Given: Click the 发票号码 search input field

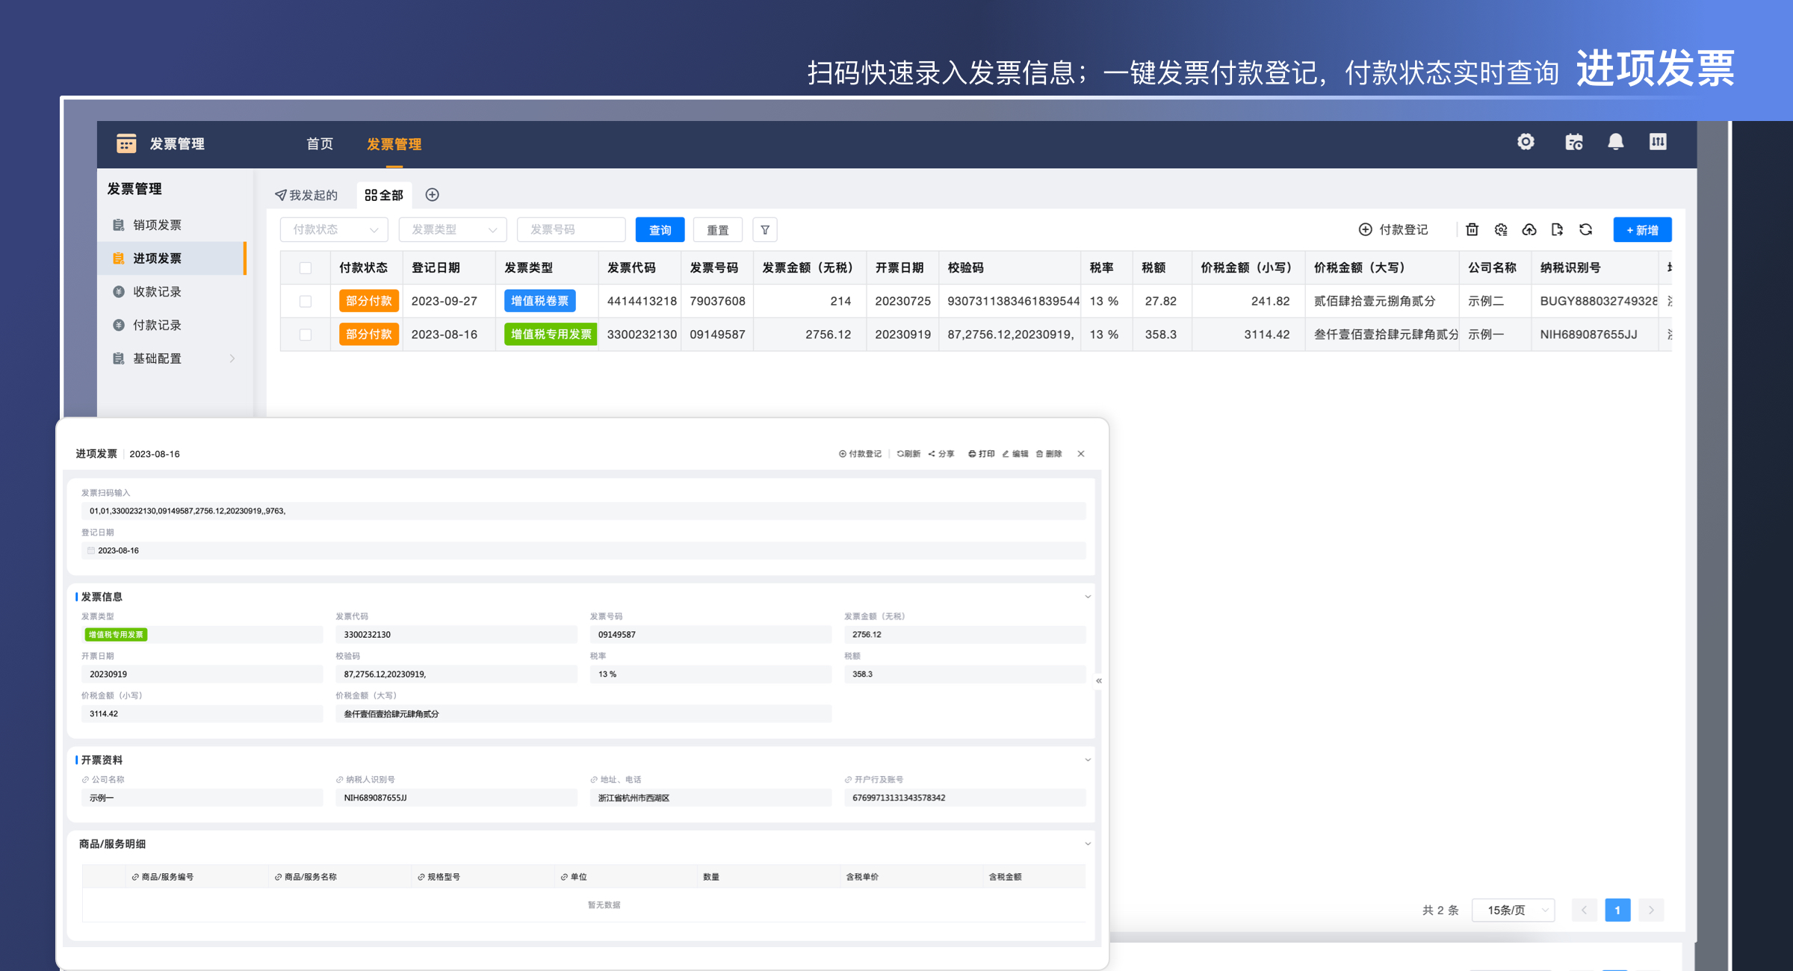Looking at the screenshot, I should click(x=572, y=229).
